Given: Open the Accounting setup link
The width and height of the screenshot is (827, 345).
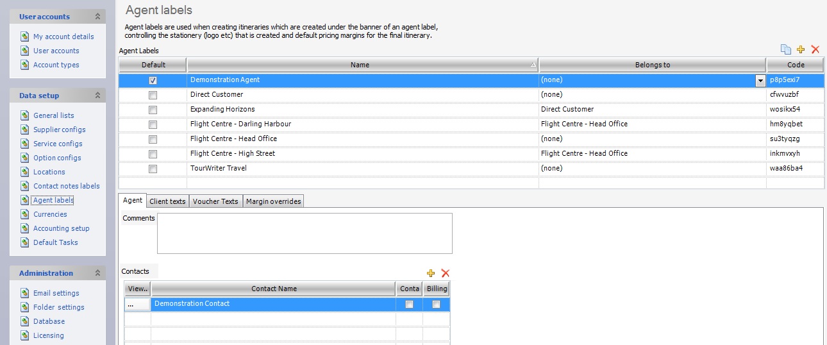Looking at the screenshot, I should 61,228.
